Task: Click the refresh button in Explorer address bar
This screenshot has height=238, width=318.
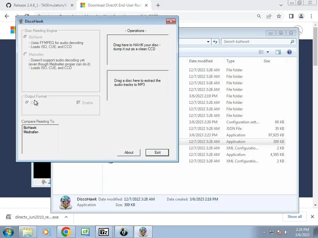Action: [x=215, y=42]
